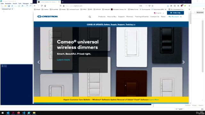This screenshot has width=205, height=115.
Task: Click the Firefox account icon
Action: point(178,6)
